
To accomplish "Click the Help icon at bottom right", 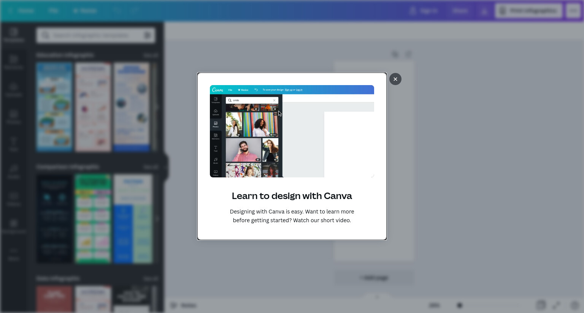I will [x=574, y=305].
